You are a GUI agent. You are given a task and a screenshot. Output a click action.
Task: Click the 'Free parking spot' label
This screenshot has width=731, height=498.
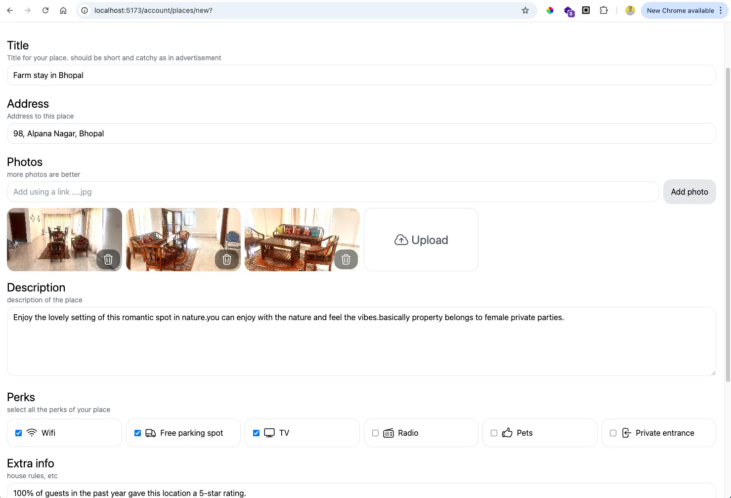click(192, 433)
